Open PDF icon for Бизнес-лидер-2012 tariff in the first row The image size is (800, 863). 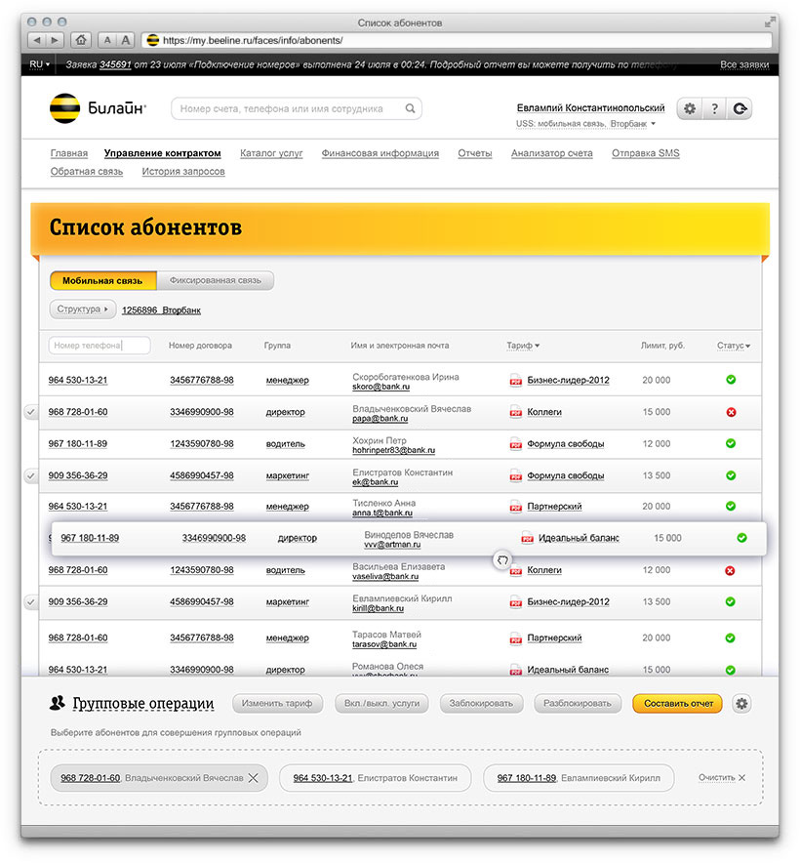pos(516,381)
